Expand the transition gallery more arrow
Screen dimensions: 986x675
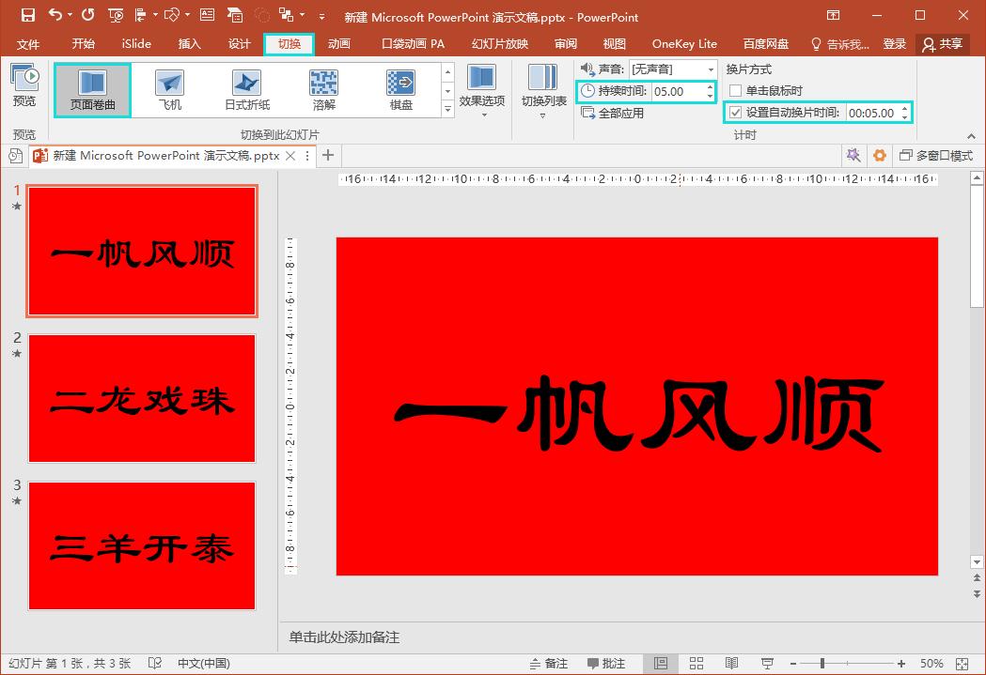(447, 110)
